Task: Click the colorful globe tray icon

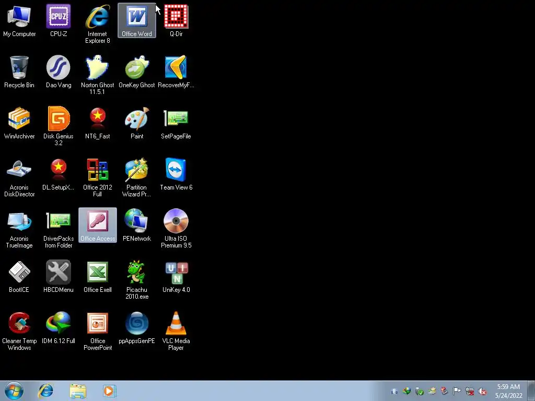Action: point(406,392)
